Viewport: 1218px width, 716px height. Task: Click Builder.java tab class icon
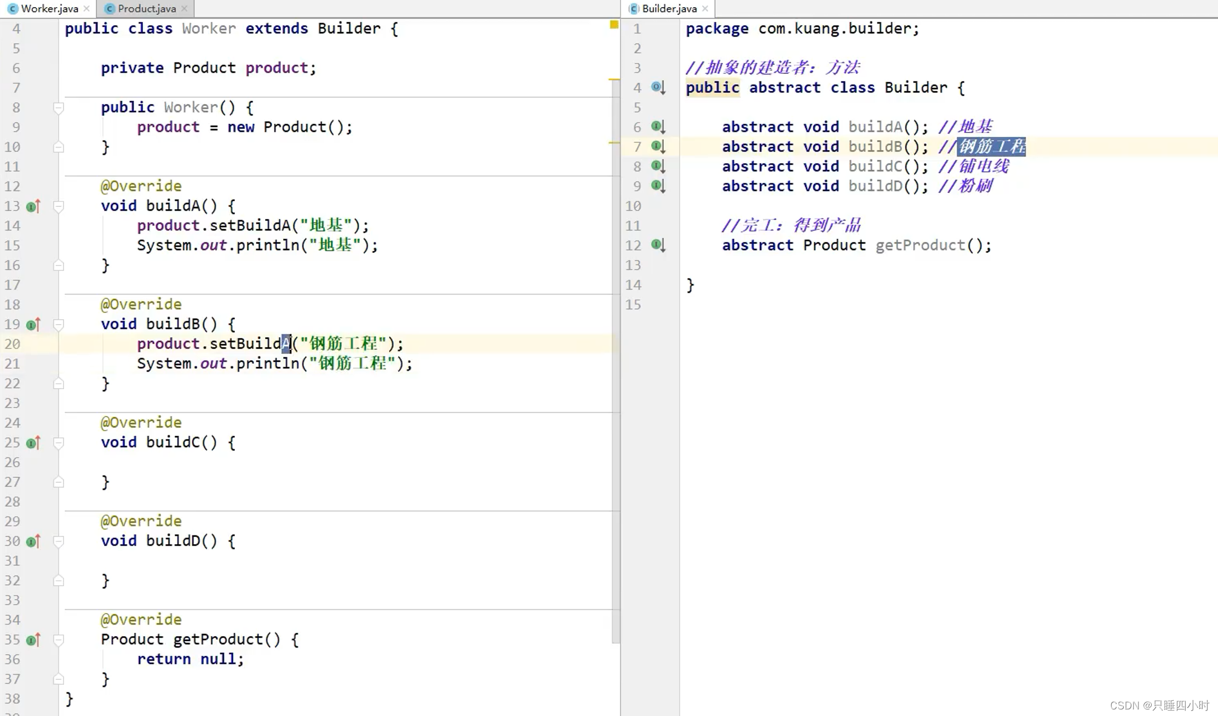(634, 9)
